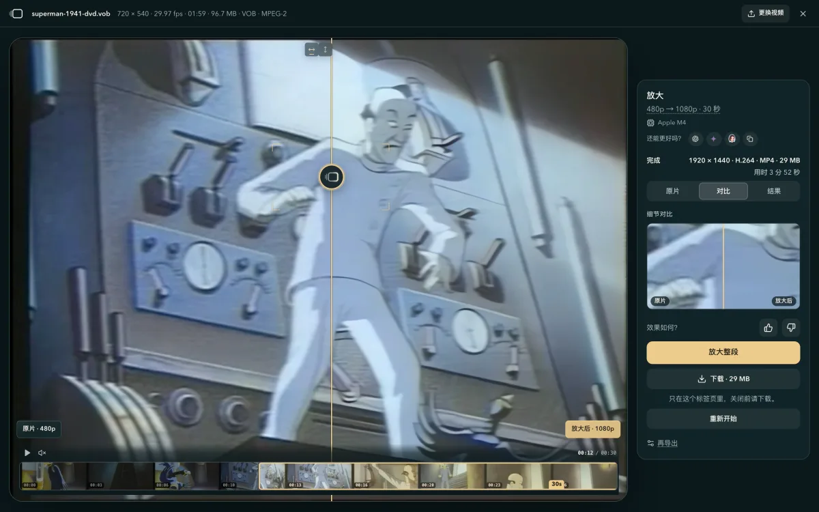Click the 放大 panel heading
Screen dimensions: 819x512
point(655,96)
